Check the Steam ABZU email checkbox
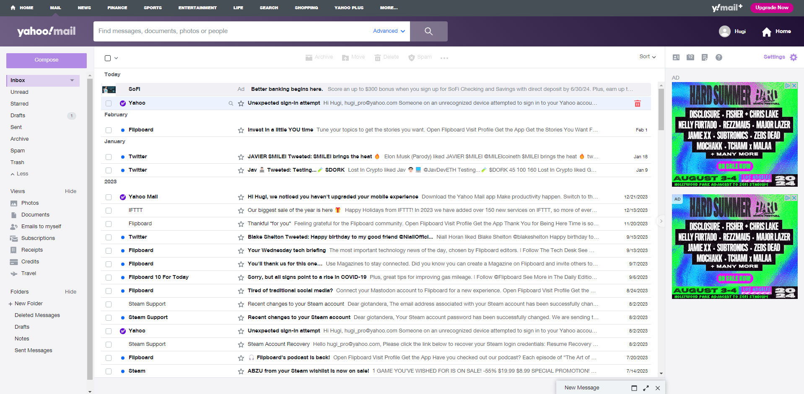 coord(109,371)
